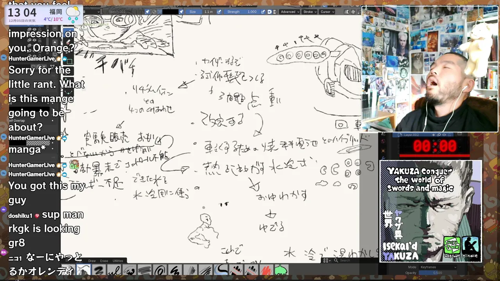Select the red scribble brush thumbnail

tap(266, 270)
